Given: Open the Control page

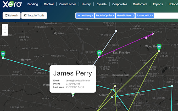Looking at the screenshot, I should (x=49, y=4).
